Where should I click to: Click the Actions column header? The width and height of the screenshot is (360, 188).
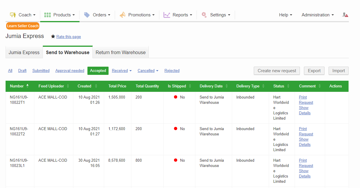[x=336, y=86]
